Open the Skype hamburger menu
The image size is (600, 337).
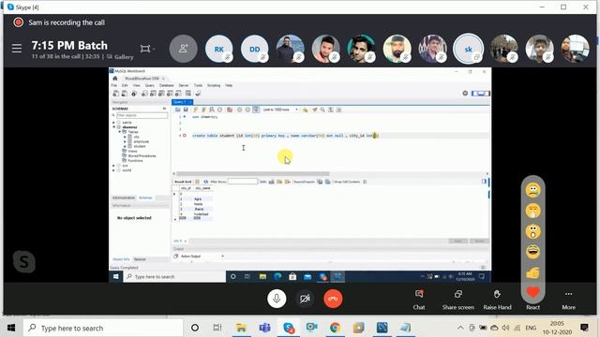pyautogui.click(x=17, y=49)
